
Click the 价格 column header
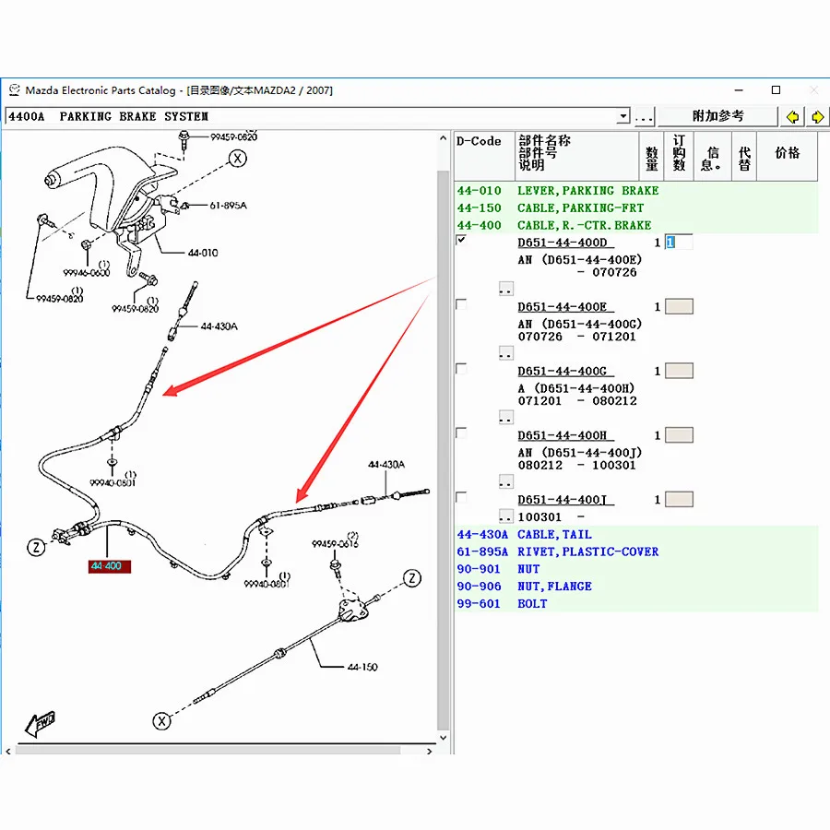click(787, 156)
